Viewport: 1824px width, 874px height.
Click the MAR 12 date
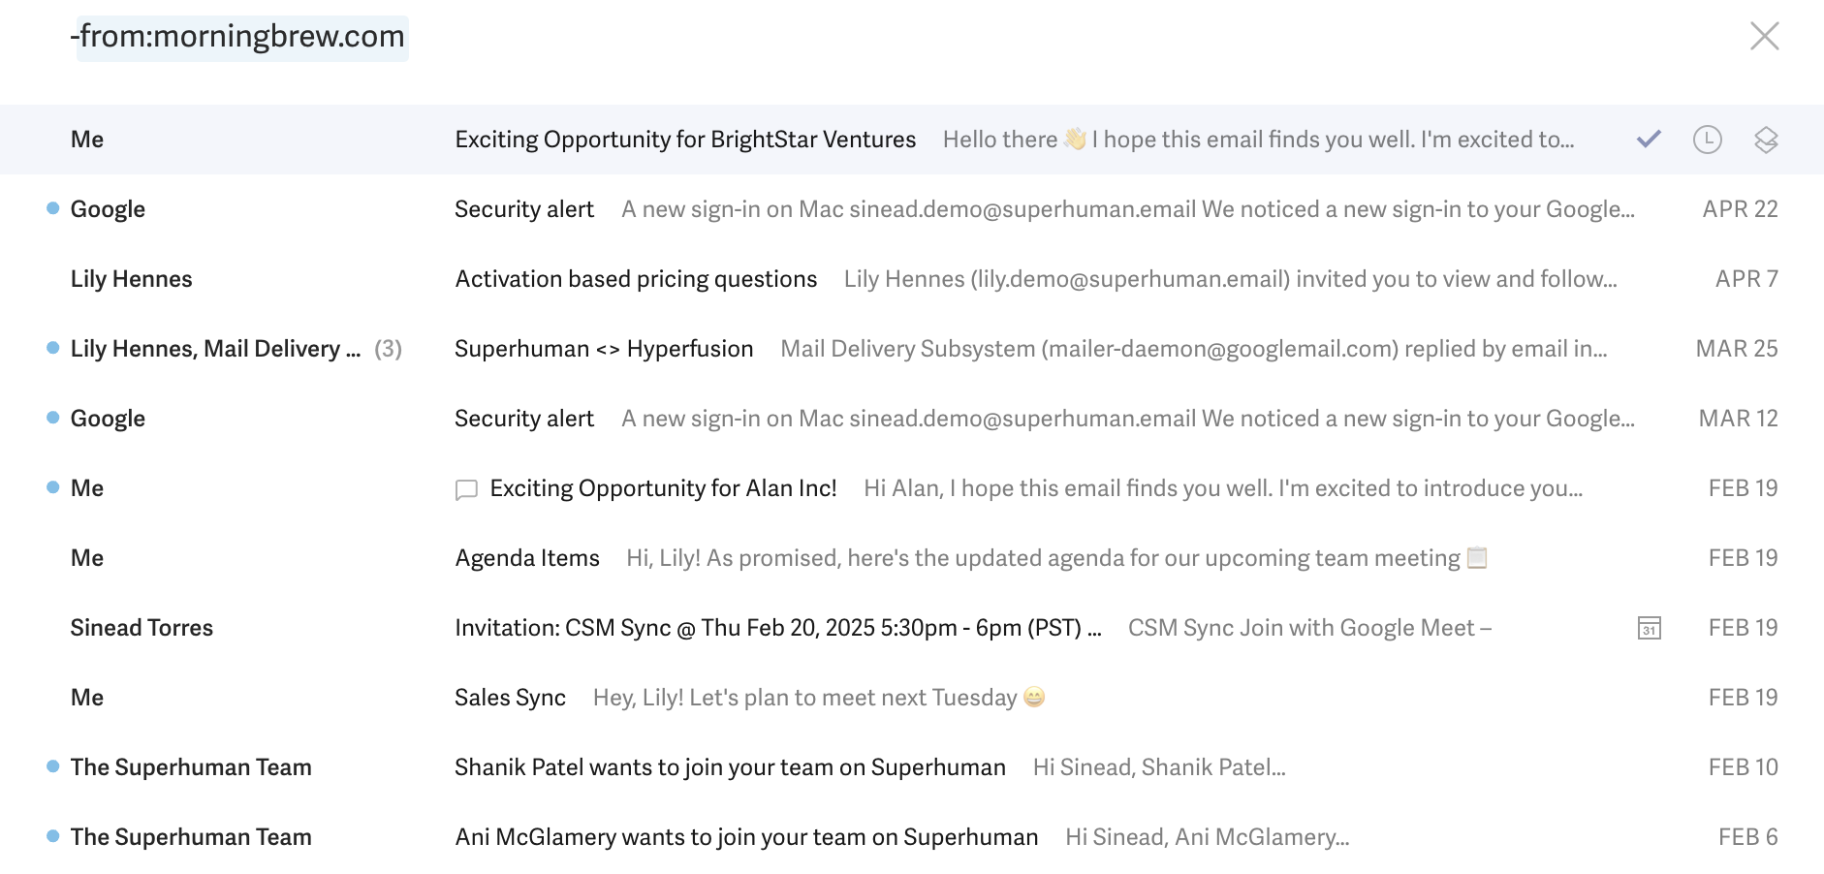[x=1739, y=419]
